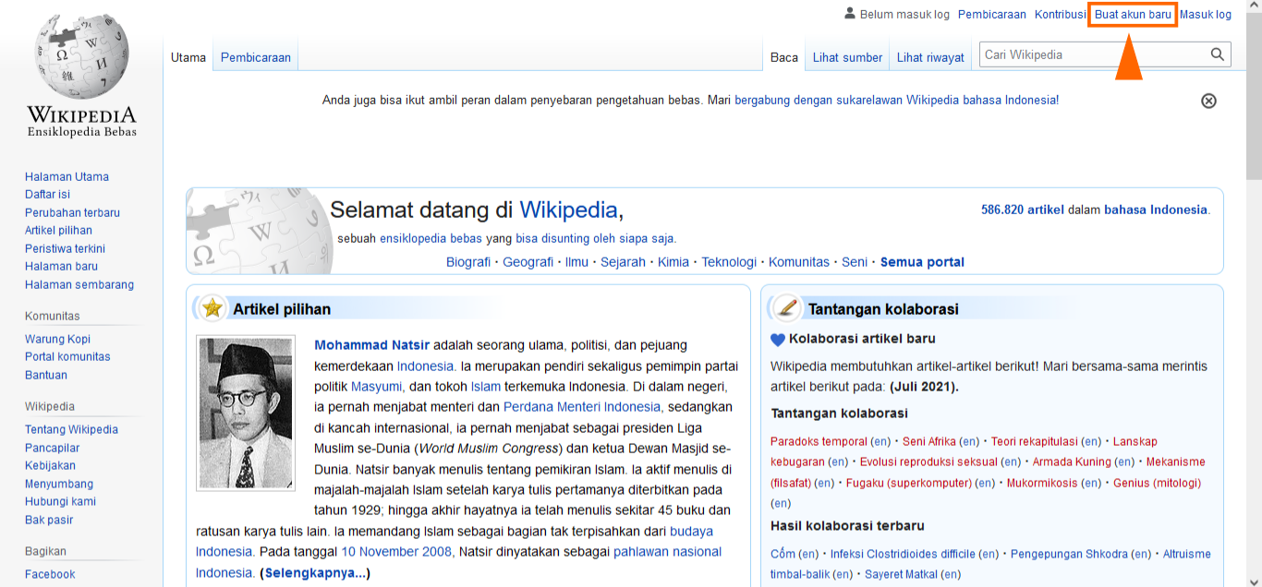Click the blue heart icon near Kolaborasi artikel baru
Screen dimensions: 1262x587
click(778, 340)
